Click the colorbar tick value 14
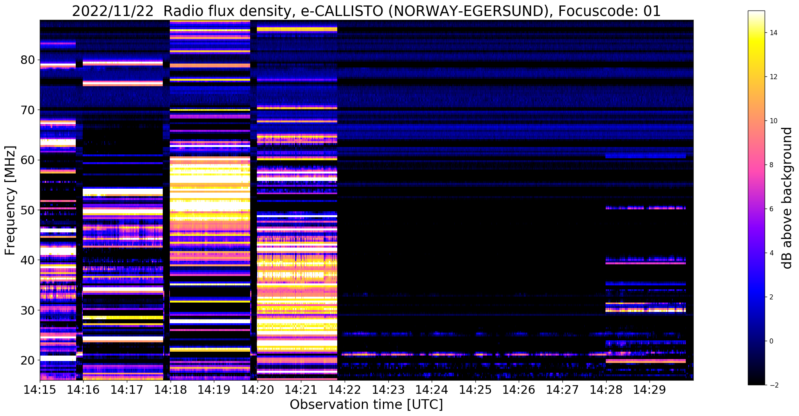Viewport: 799px width, 416px height. point(773,33)
